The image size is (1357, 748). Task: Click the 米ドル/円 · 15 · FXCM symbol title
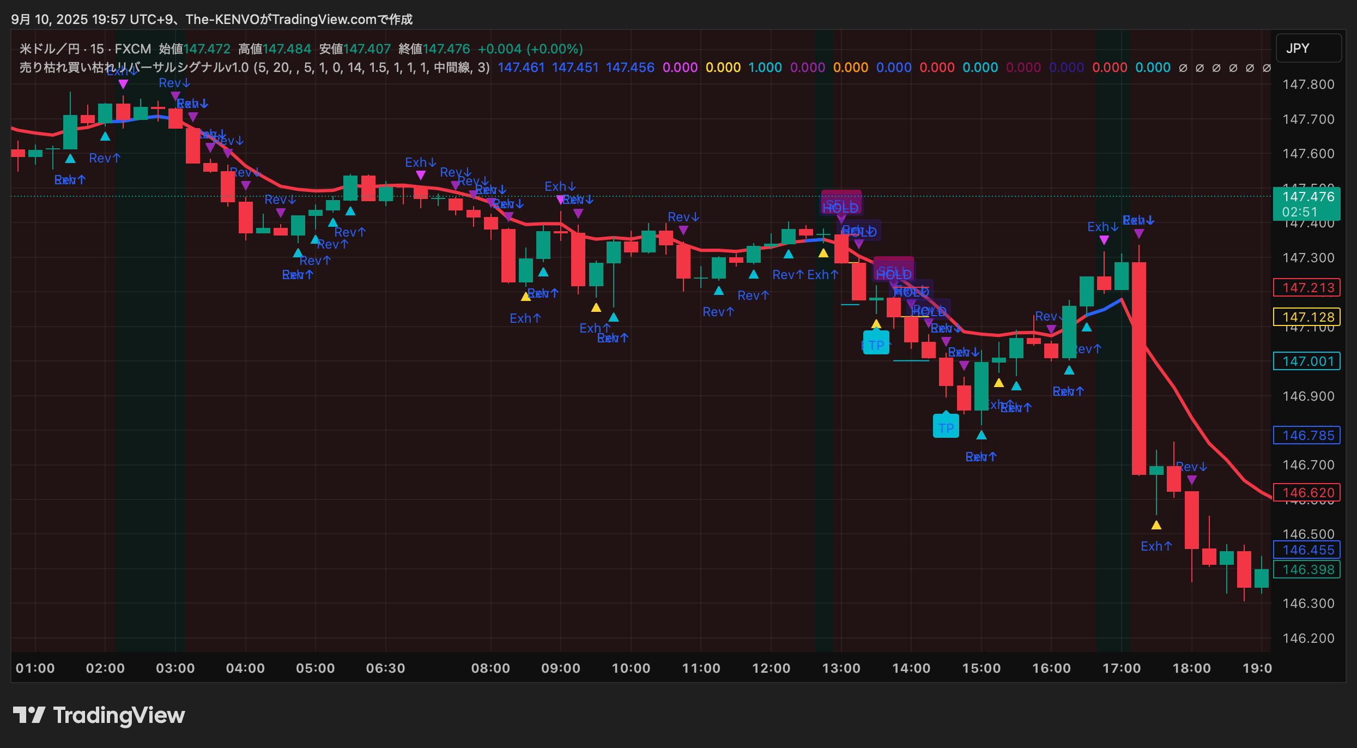coord(85,49)
